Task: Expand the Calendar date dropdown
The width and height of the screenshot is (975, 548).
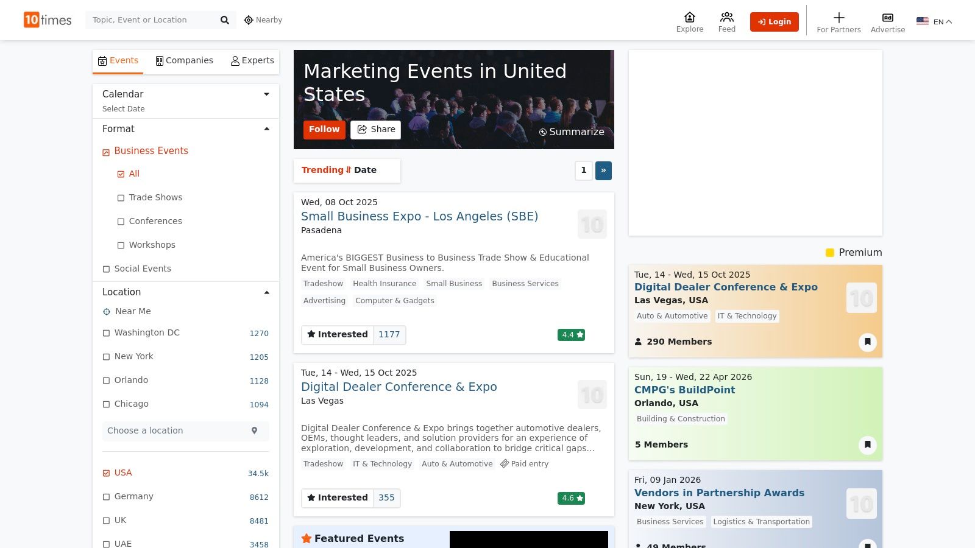Action: click(266, 94)
